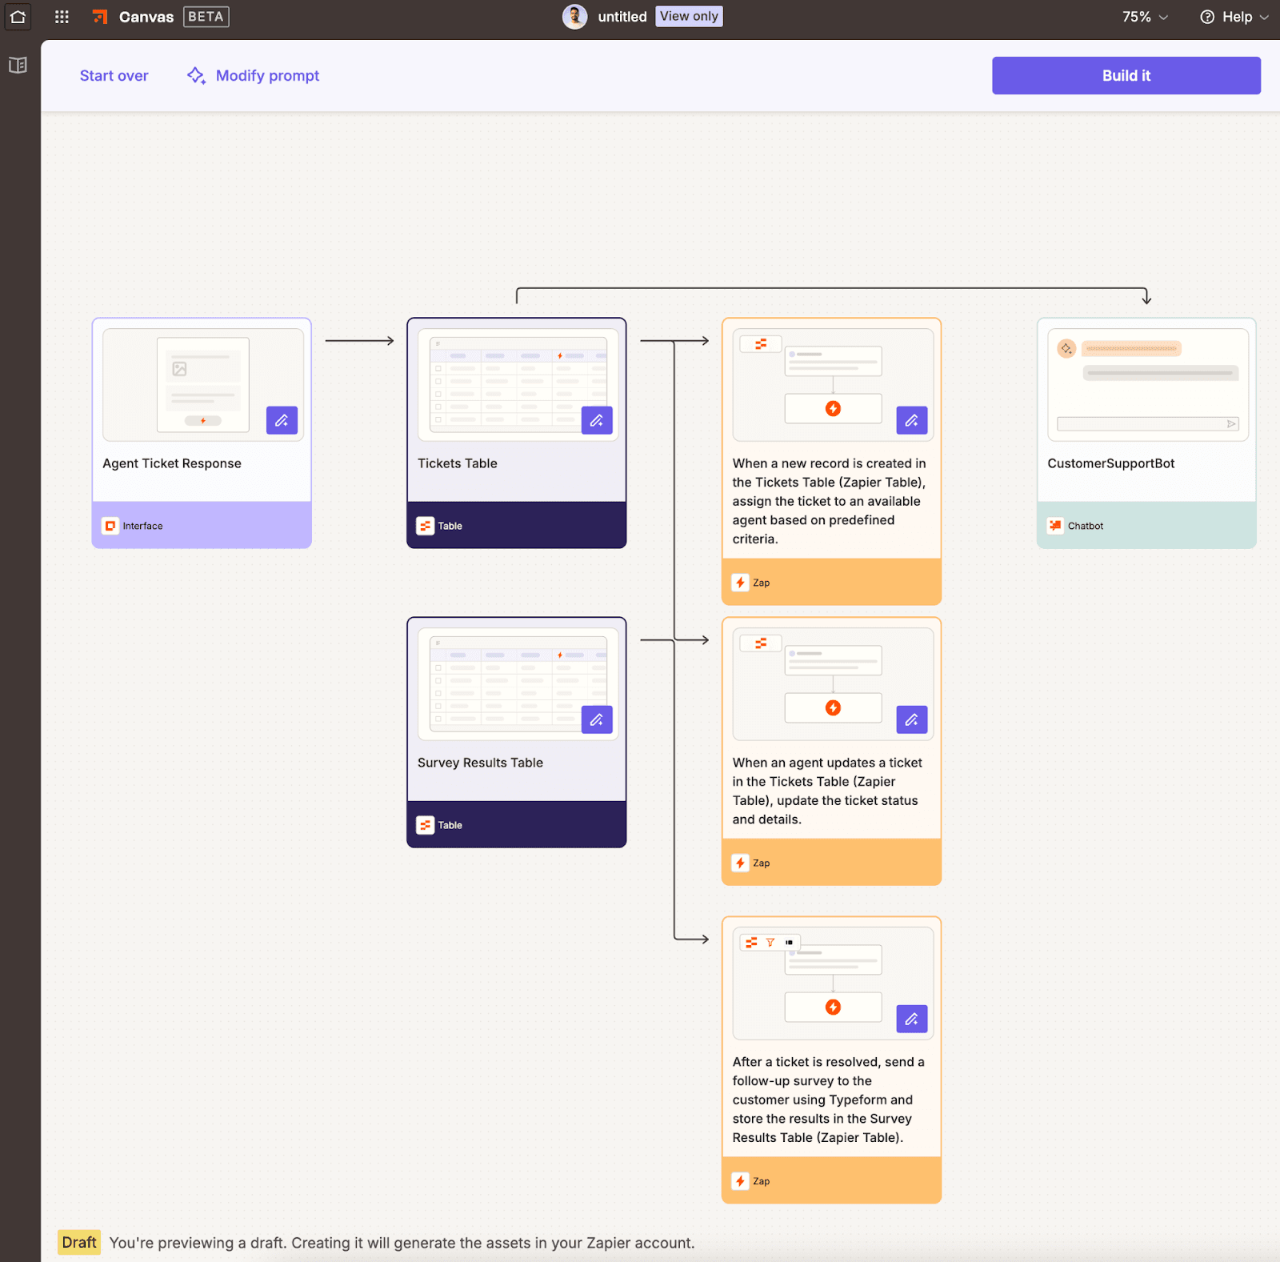1280x1262 pixels.
Task: Edit the update-ticket-status Zap card
Action: [912, 719]
